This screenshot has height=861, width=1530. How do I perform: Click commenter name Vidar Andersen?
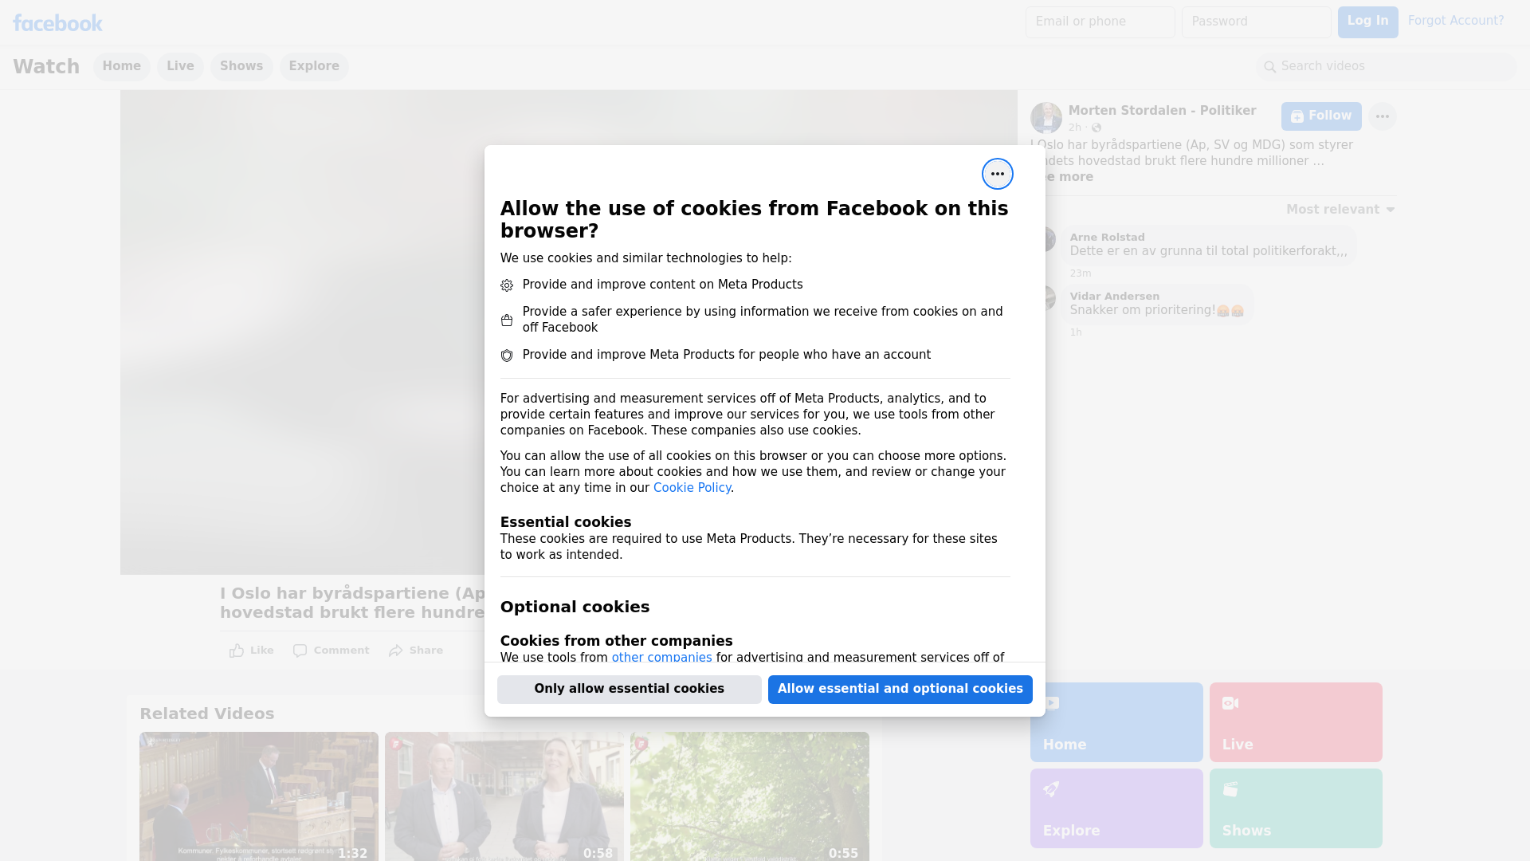click(x=1114, y=297)
